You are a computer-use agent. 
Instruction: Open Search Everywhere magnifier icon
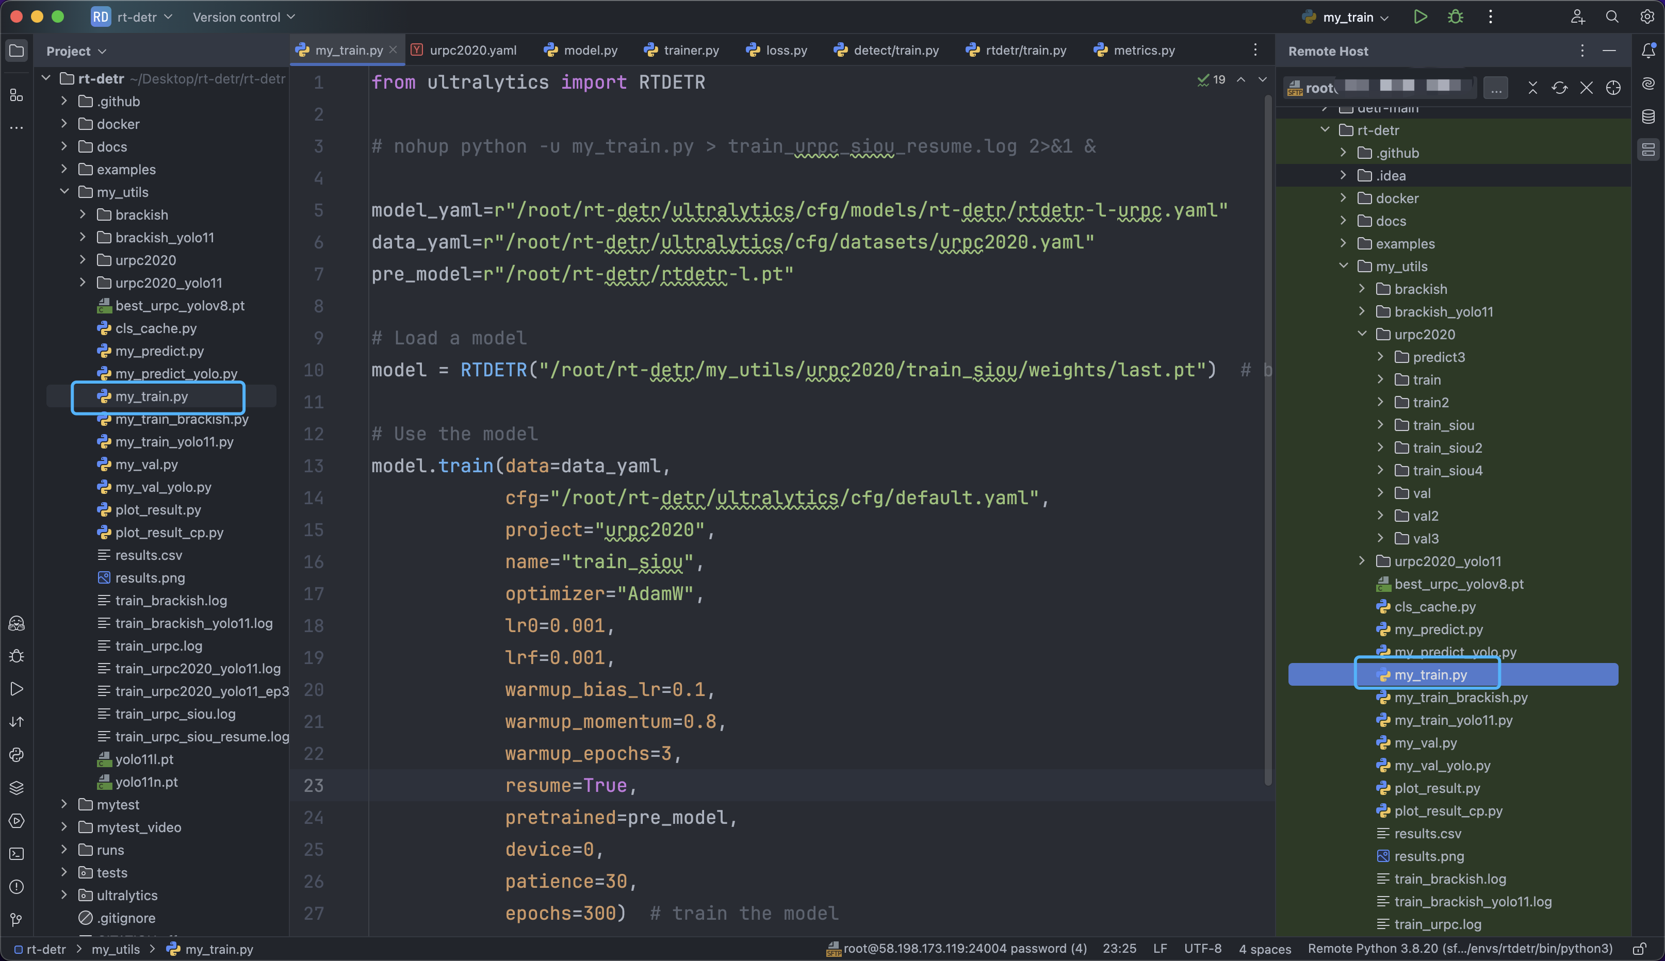pyautogui.click(x=1612, y=17)
